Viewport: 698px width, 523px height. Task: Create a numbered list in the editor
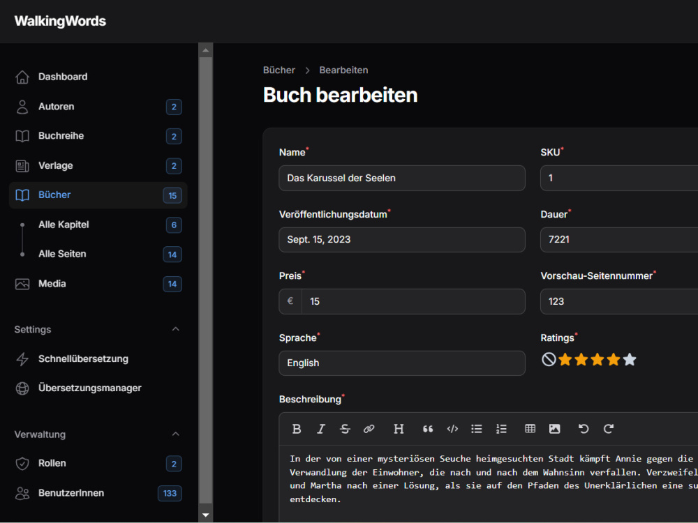(501, 429)
